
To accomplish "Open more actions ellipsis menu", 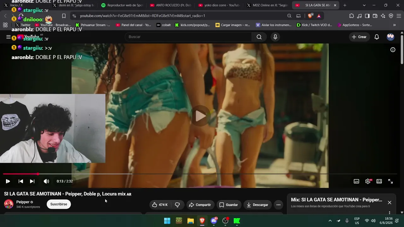I will click(278, 205).
